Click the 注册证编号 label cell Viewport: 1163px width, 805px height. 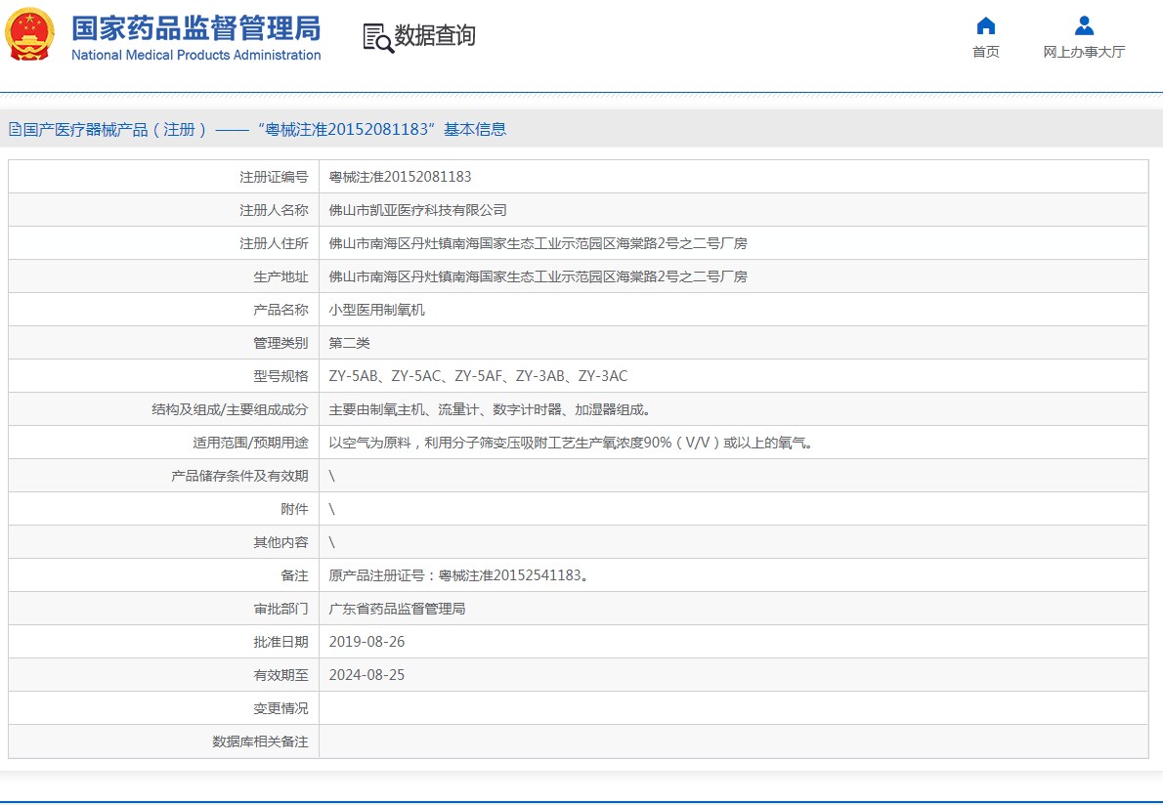click(x=163, y=177)
